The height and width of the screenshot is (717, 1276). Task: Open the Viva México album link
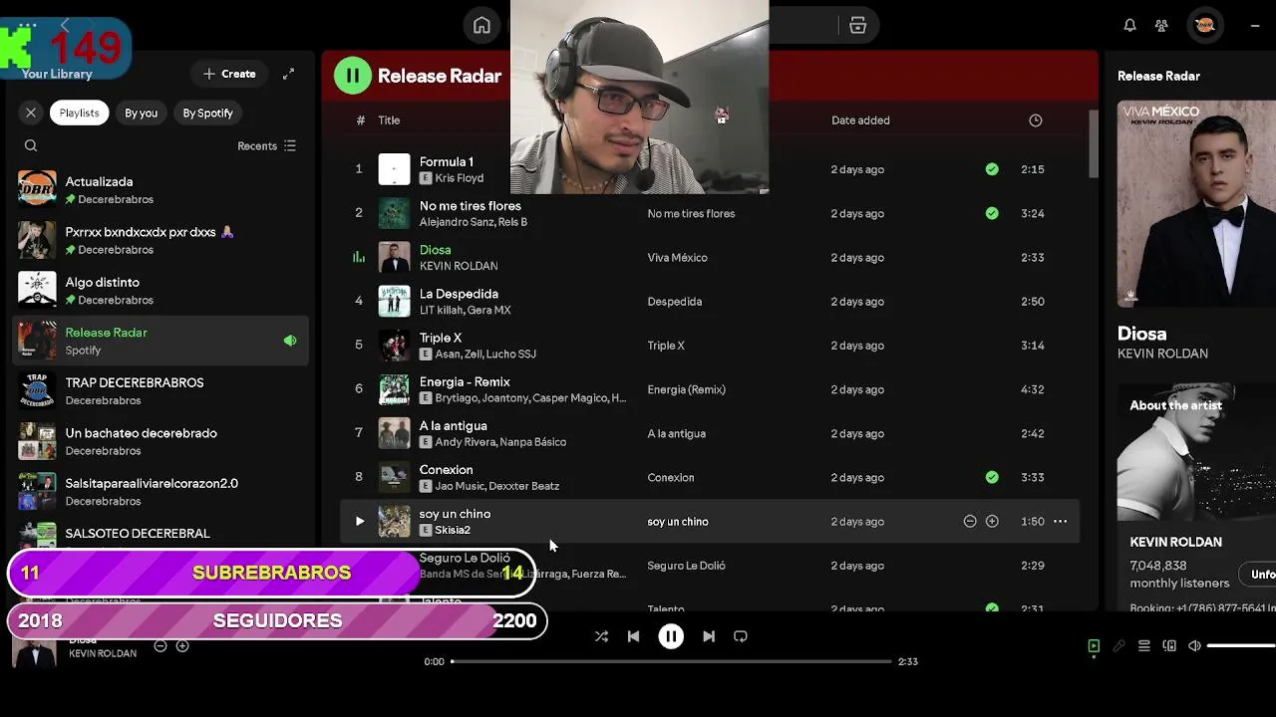coord(677,257)
